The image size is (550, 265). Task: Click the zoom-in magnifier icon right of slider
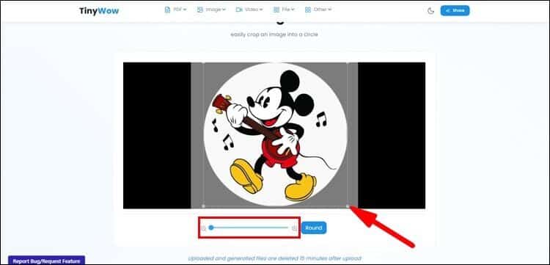pos(295,228)
